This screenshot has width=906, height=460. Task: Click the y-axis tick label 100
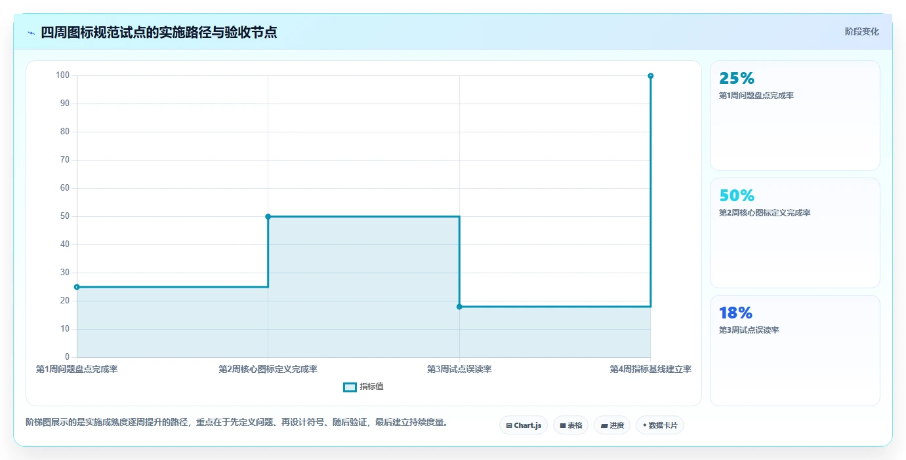pyautogui.click(x=62, y=75)
